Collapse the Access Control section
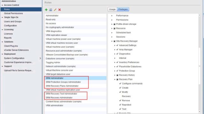The height and width of the screenshot is (114, 204). pyautogui.click(x=2, y=5)
